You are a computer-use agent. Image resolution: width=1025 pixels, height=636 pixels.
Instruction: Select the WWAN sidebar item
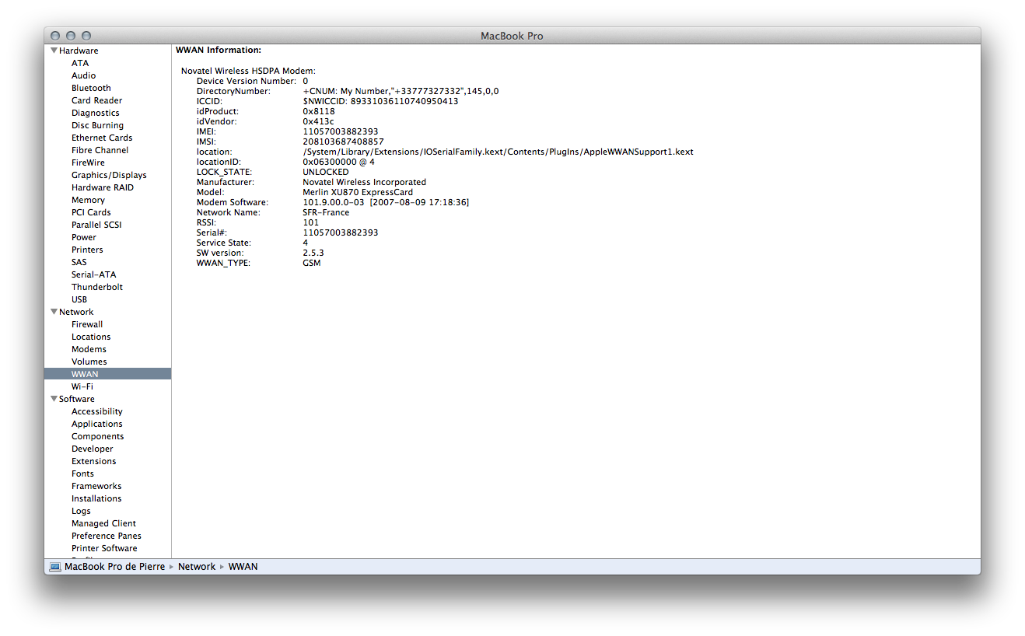click(x=85, y=374)
